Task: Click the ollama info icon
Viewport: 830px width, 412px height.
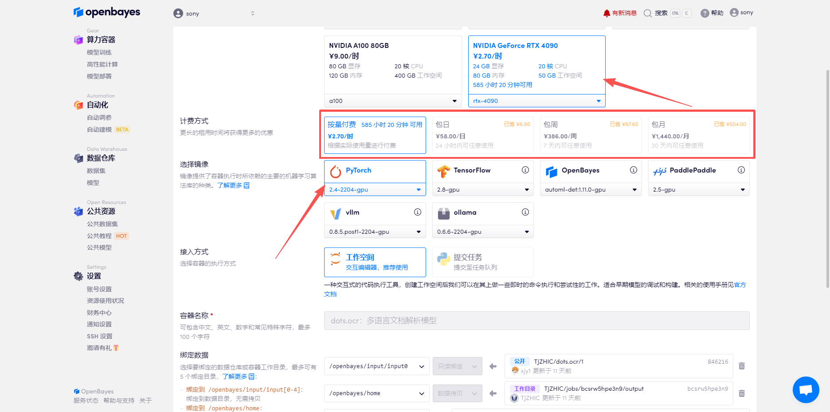Action: [525, 212]
